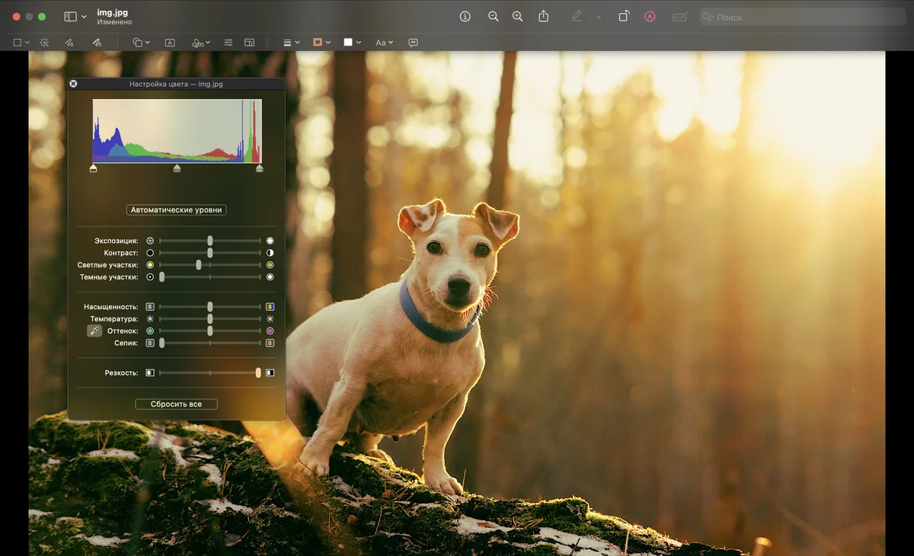
Task: Click the Экспозиция slider handle
Action: [x=210, y=241]
